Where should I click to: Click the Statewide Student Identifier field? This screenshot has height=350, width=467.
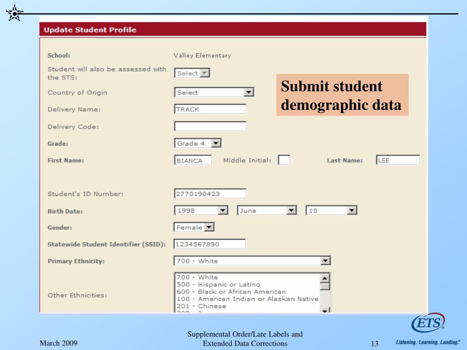(x=210, y=244)
